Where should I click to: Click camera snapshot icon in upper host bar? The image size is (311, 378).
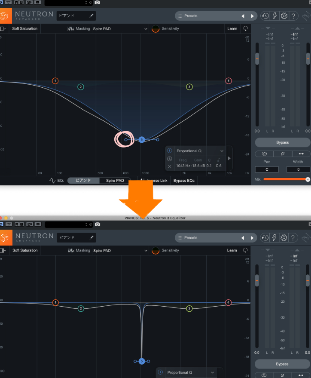97,3
